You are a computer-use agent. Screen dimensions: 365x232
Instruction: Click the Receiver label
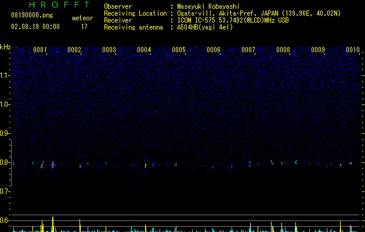coord(118,20)
